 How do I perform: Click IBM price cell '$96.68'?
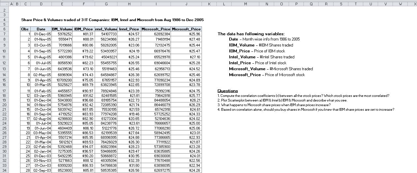coord(83,100)
